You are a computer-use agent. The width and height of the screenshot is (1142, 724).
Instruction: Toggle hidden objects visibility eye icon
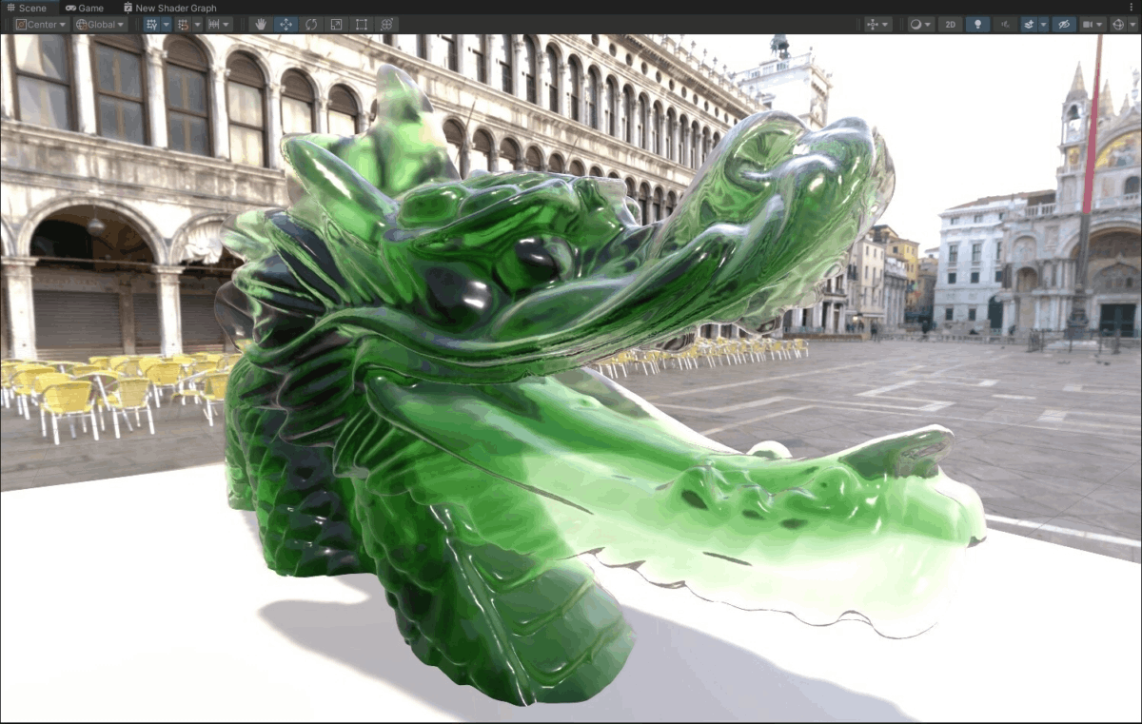pyautogui.click(x=1064, y=25)
